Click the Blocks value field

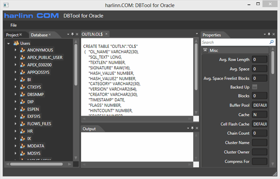click(260, 96)
